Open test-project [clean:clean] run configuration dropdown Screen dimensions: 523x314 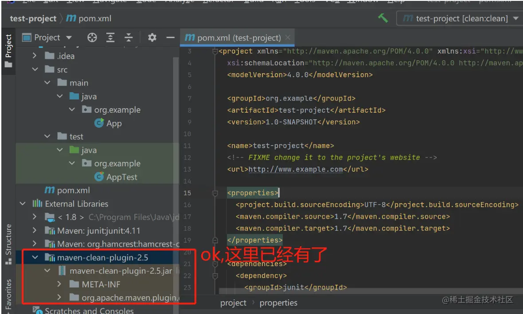coord(515,18)
